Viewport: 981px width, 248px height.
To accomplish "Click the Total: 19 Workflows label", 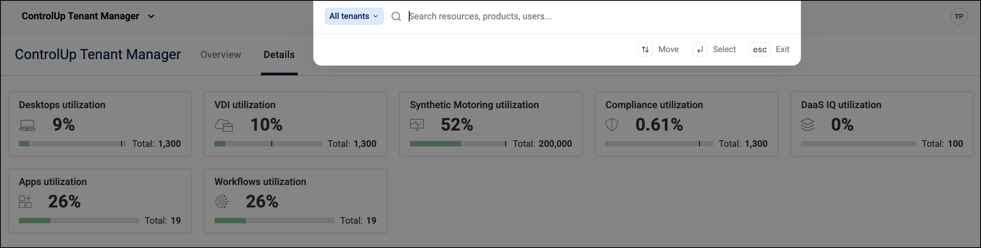I will [358, 221].
